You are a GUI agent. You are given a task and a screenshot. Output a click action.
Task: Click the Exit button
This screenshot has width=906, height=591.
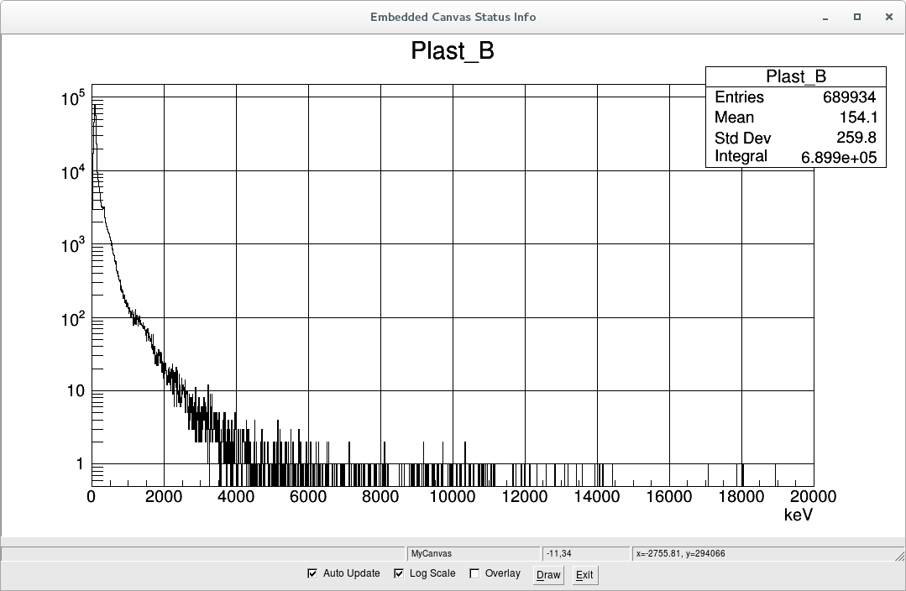pos(584,575)
